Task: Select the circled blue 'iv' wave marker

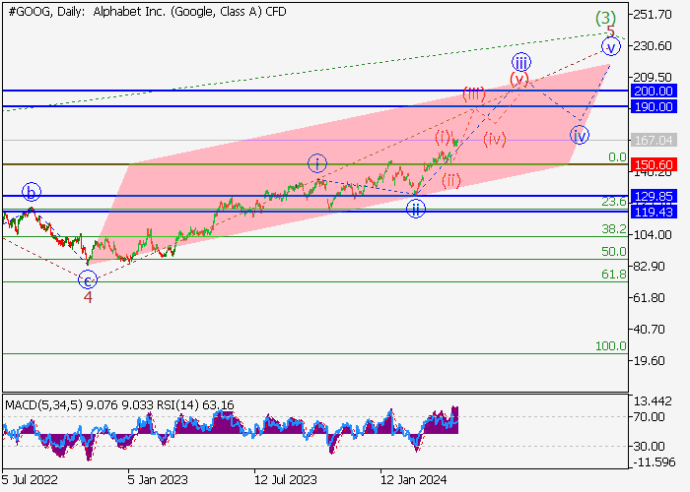Action: tap(580, 136)
